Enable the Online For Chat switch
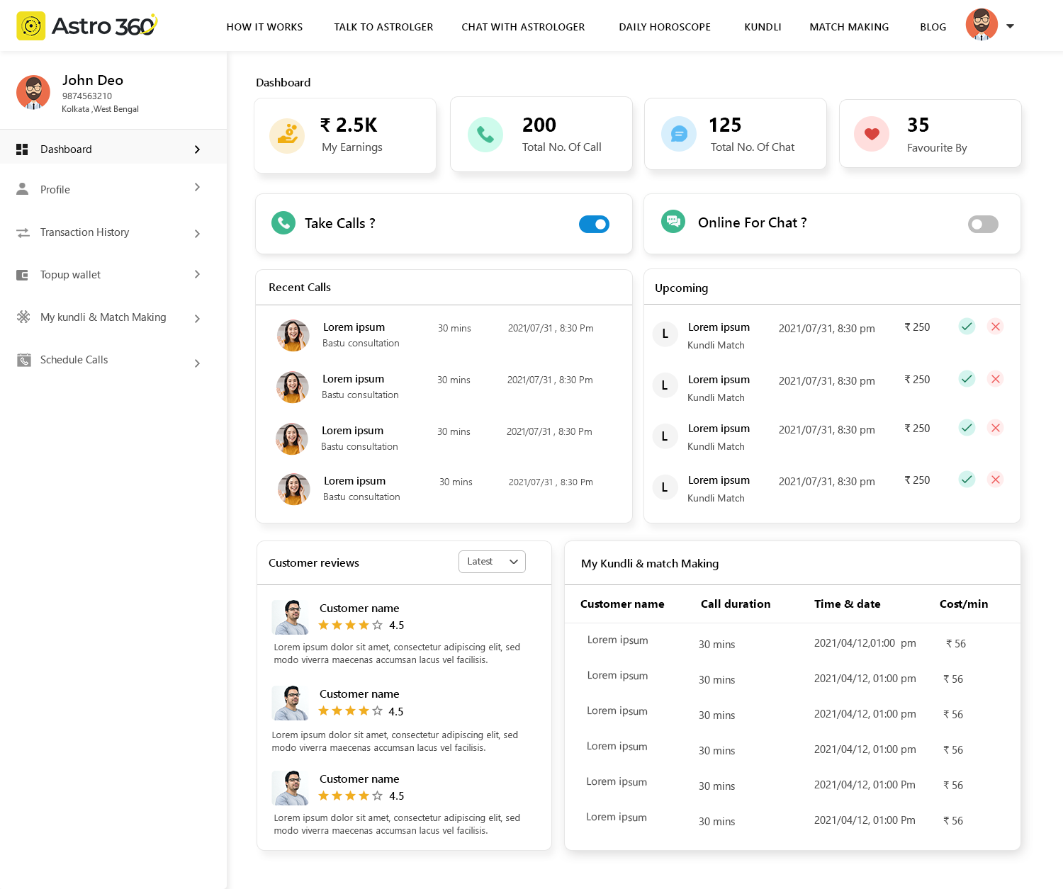 (983, 225)
